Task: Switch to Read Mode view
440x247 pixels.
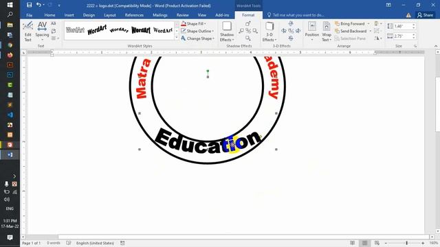Action: 353,243
